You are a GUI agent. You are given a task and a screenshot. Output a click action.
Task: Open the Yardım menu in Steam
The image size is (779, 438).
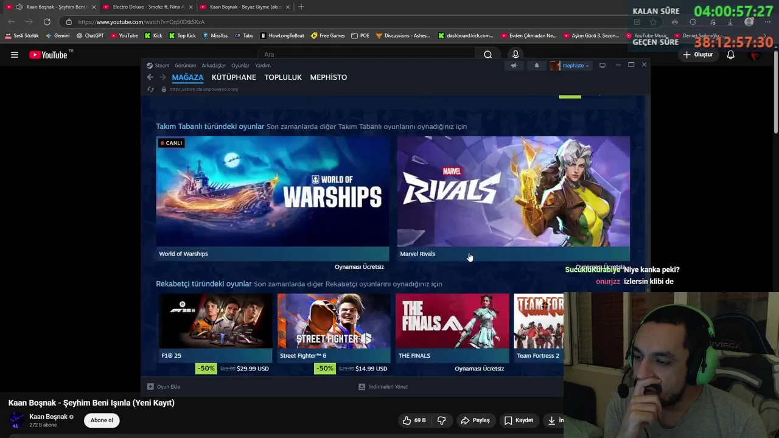tap(262, 66)
